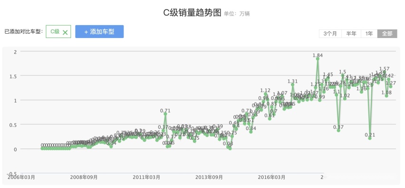405x188 pixels.
Task: Remove the C级 comparison model with the X
Action: pos(65,32)
